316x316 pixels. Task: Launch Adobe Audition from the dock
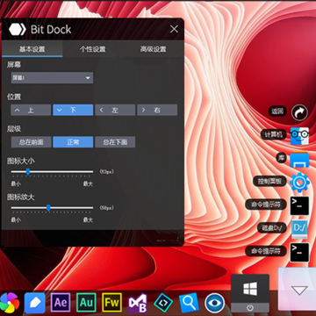[86, 303]
